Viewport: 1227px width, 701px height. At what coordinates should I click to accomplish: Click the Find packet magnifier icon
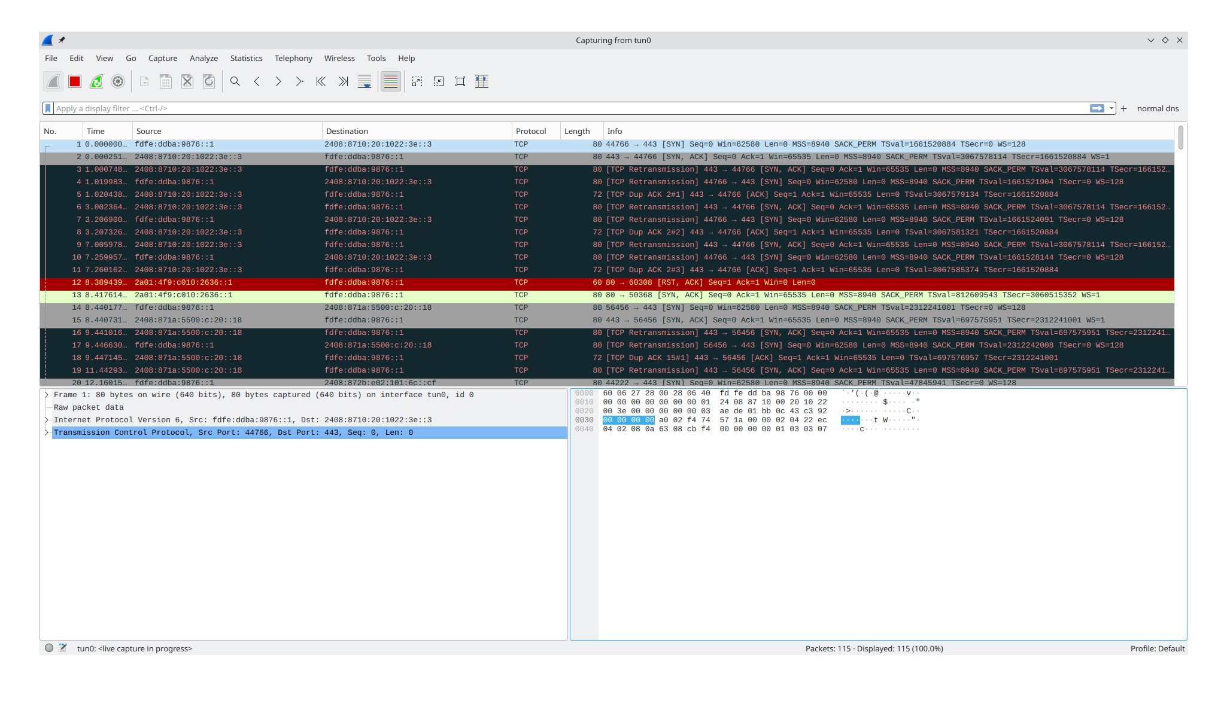click(x=235, y=81)
